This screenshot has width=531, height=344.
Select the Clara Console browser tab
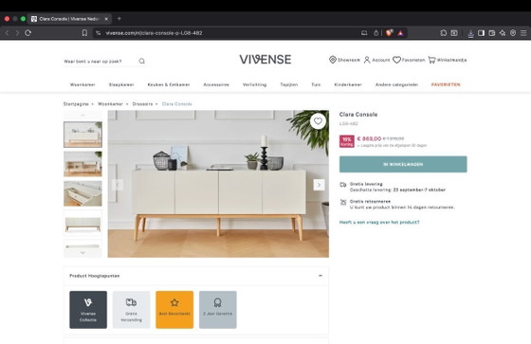[68, 19]
